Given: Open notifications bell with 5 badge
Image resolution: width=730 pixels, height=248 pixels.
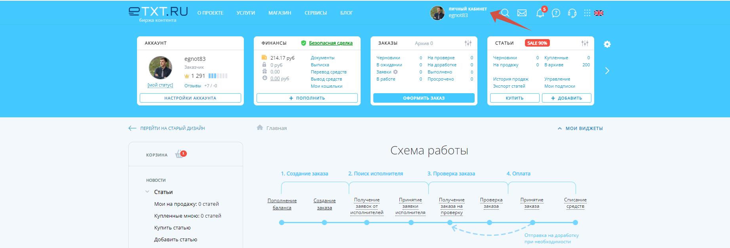Looking at the screenshot, I should click(x=540, y=13).
